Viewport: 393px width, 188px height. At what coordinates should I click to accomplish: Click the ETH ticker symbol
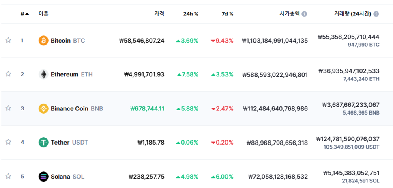pyautogui.click(x=87, y=74)
